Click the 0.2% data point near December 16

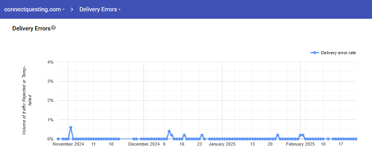(x=184, y=135)
